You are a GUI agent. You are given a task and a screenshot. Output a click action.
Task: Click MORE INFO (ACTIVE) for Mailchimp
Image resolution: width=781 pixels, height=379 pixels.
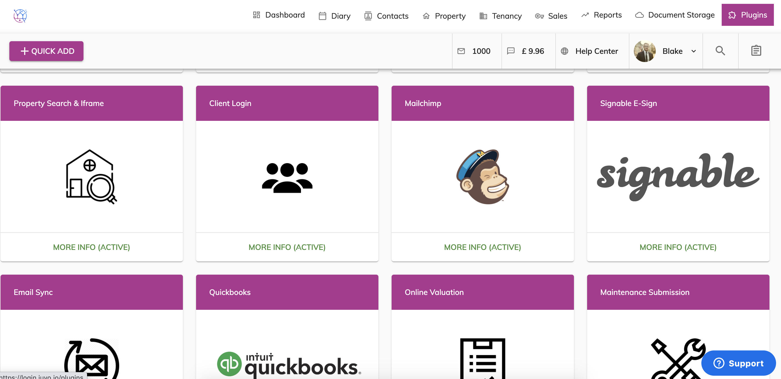pyautogui.click(x=482, y=247)
